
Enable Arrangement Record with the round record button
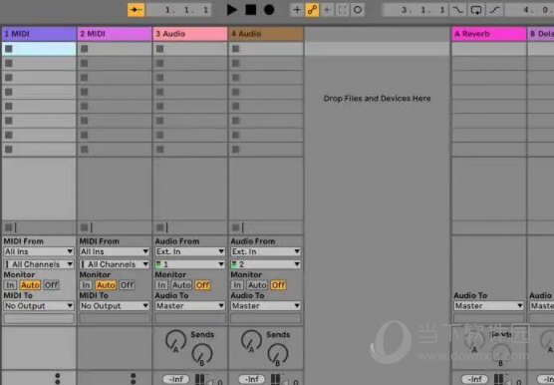pyautogui.click(x=269, y=10)
